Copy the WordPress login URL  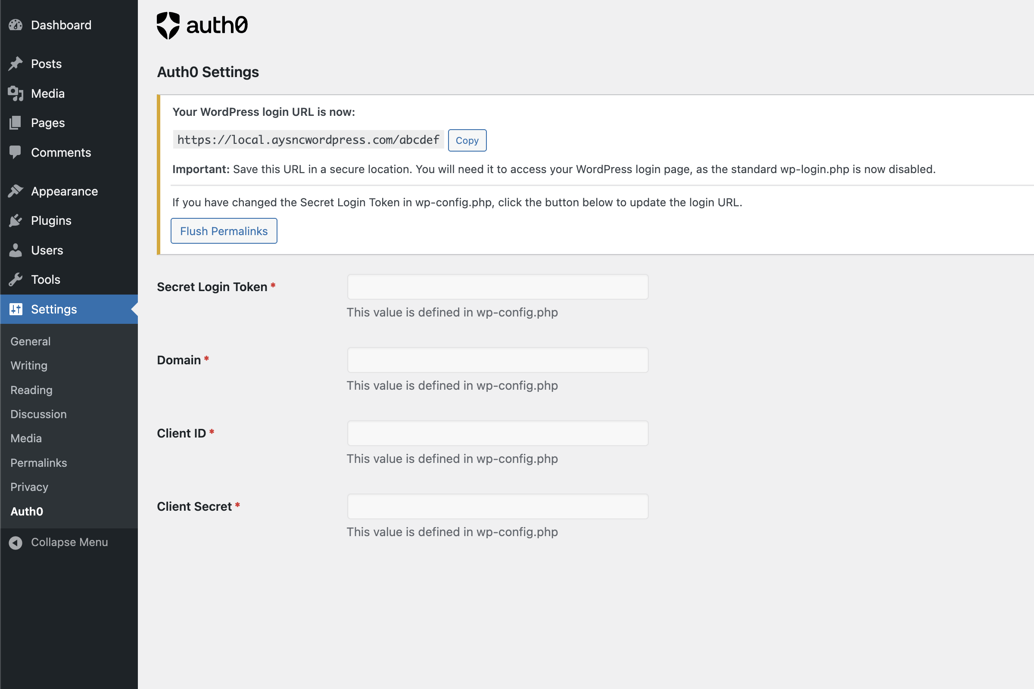pos(467,140)
